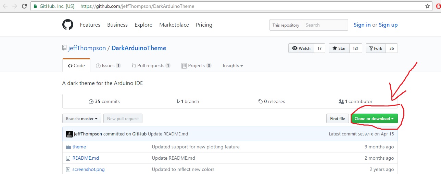Open the stargazers count 121
Screen dimensions: 441x174
tap(356, 48)
